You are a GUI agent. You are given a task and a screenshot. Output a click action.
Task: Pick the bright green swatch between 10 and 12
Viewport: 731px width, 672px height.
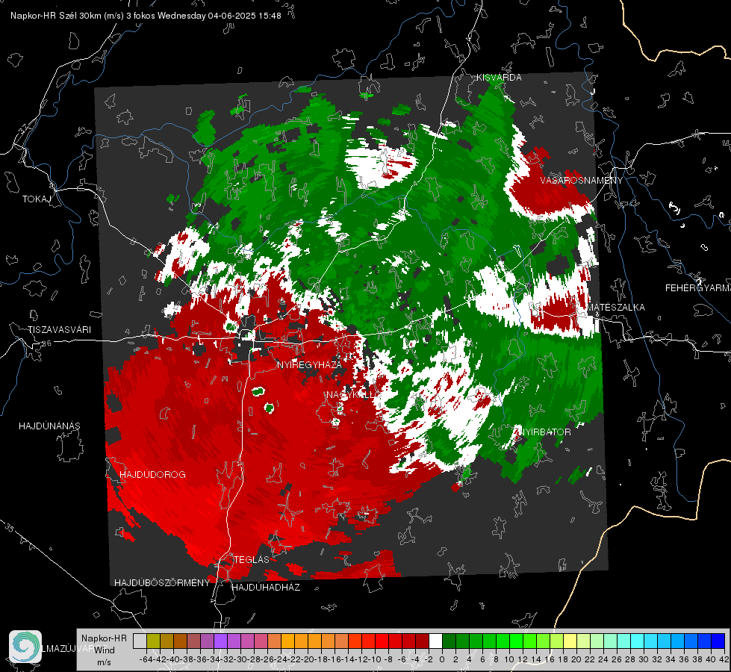pos(516,641)
